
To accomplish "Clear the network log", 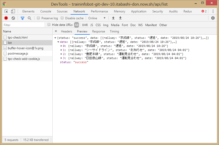I will click(13, 18).
